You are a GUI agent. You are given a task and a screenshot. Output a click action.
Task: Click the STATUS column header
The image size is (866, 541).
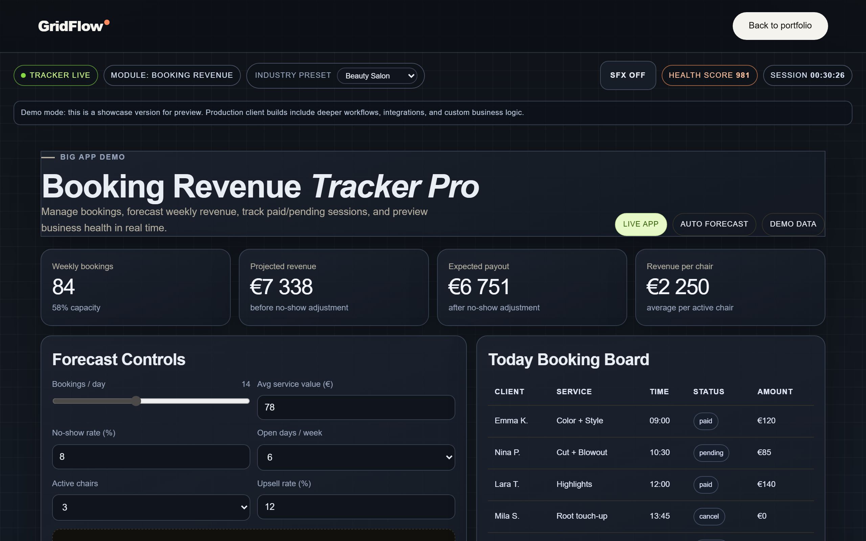pyautogui.click(x=709, y=392)
